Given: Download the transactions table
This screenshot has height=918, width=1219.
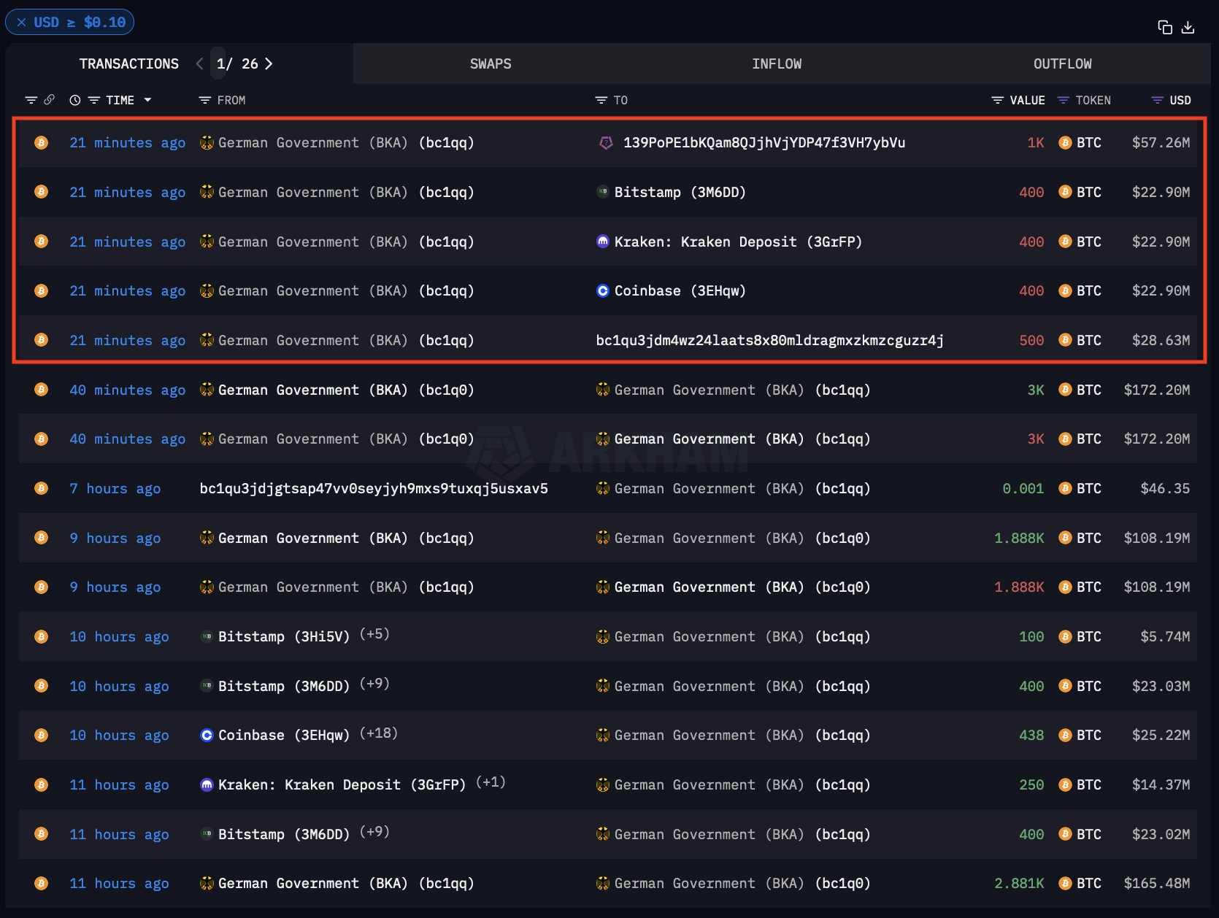Looking at the screenshot, I should (x=1188, y=28).
